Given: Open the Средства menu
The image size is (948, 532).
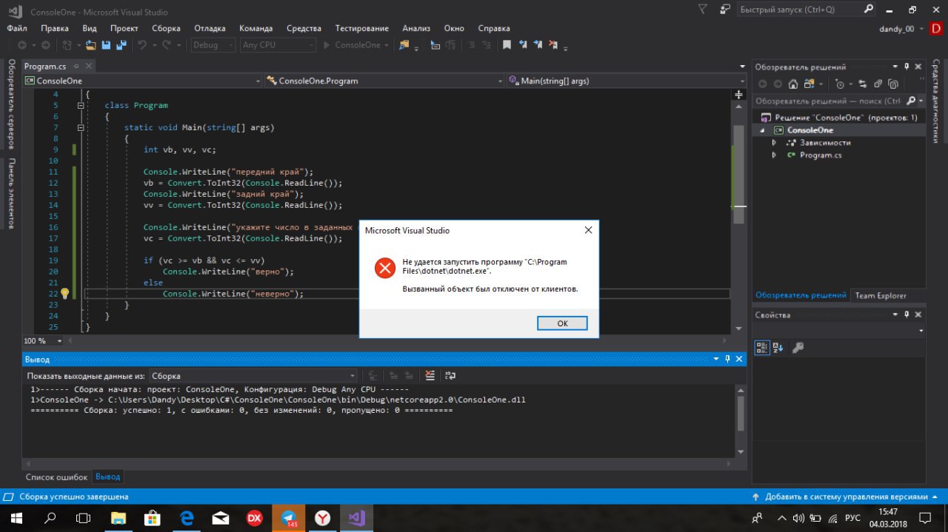Looking at the screenshot, I should (x=304, y=28).
